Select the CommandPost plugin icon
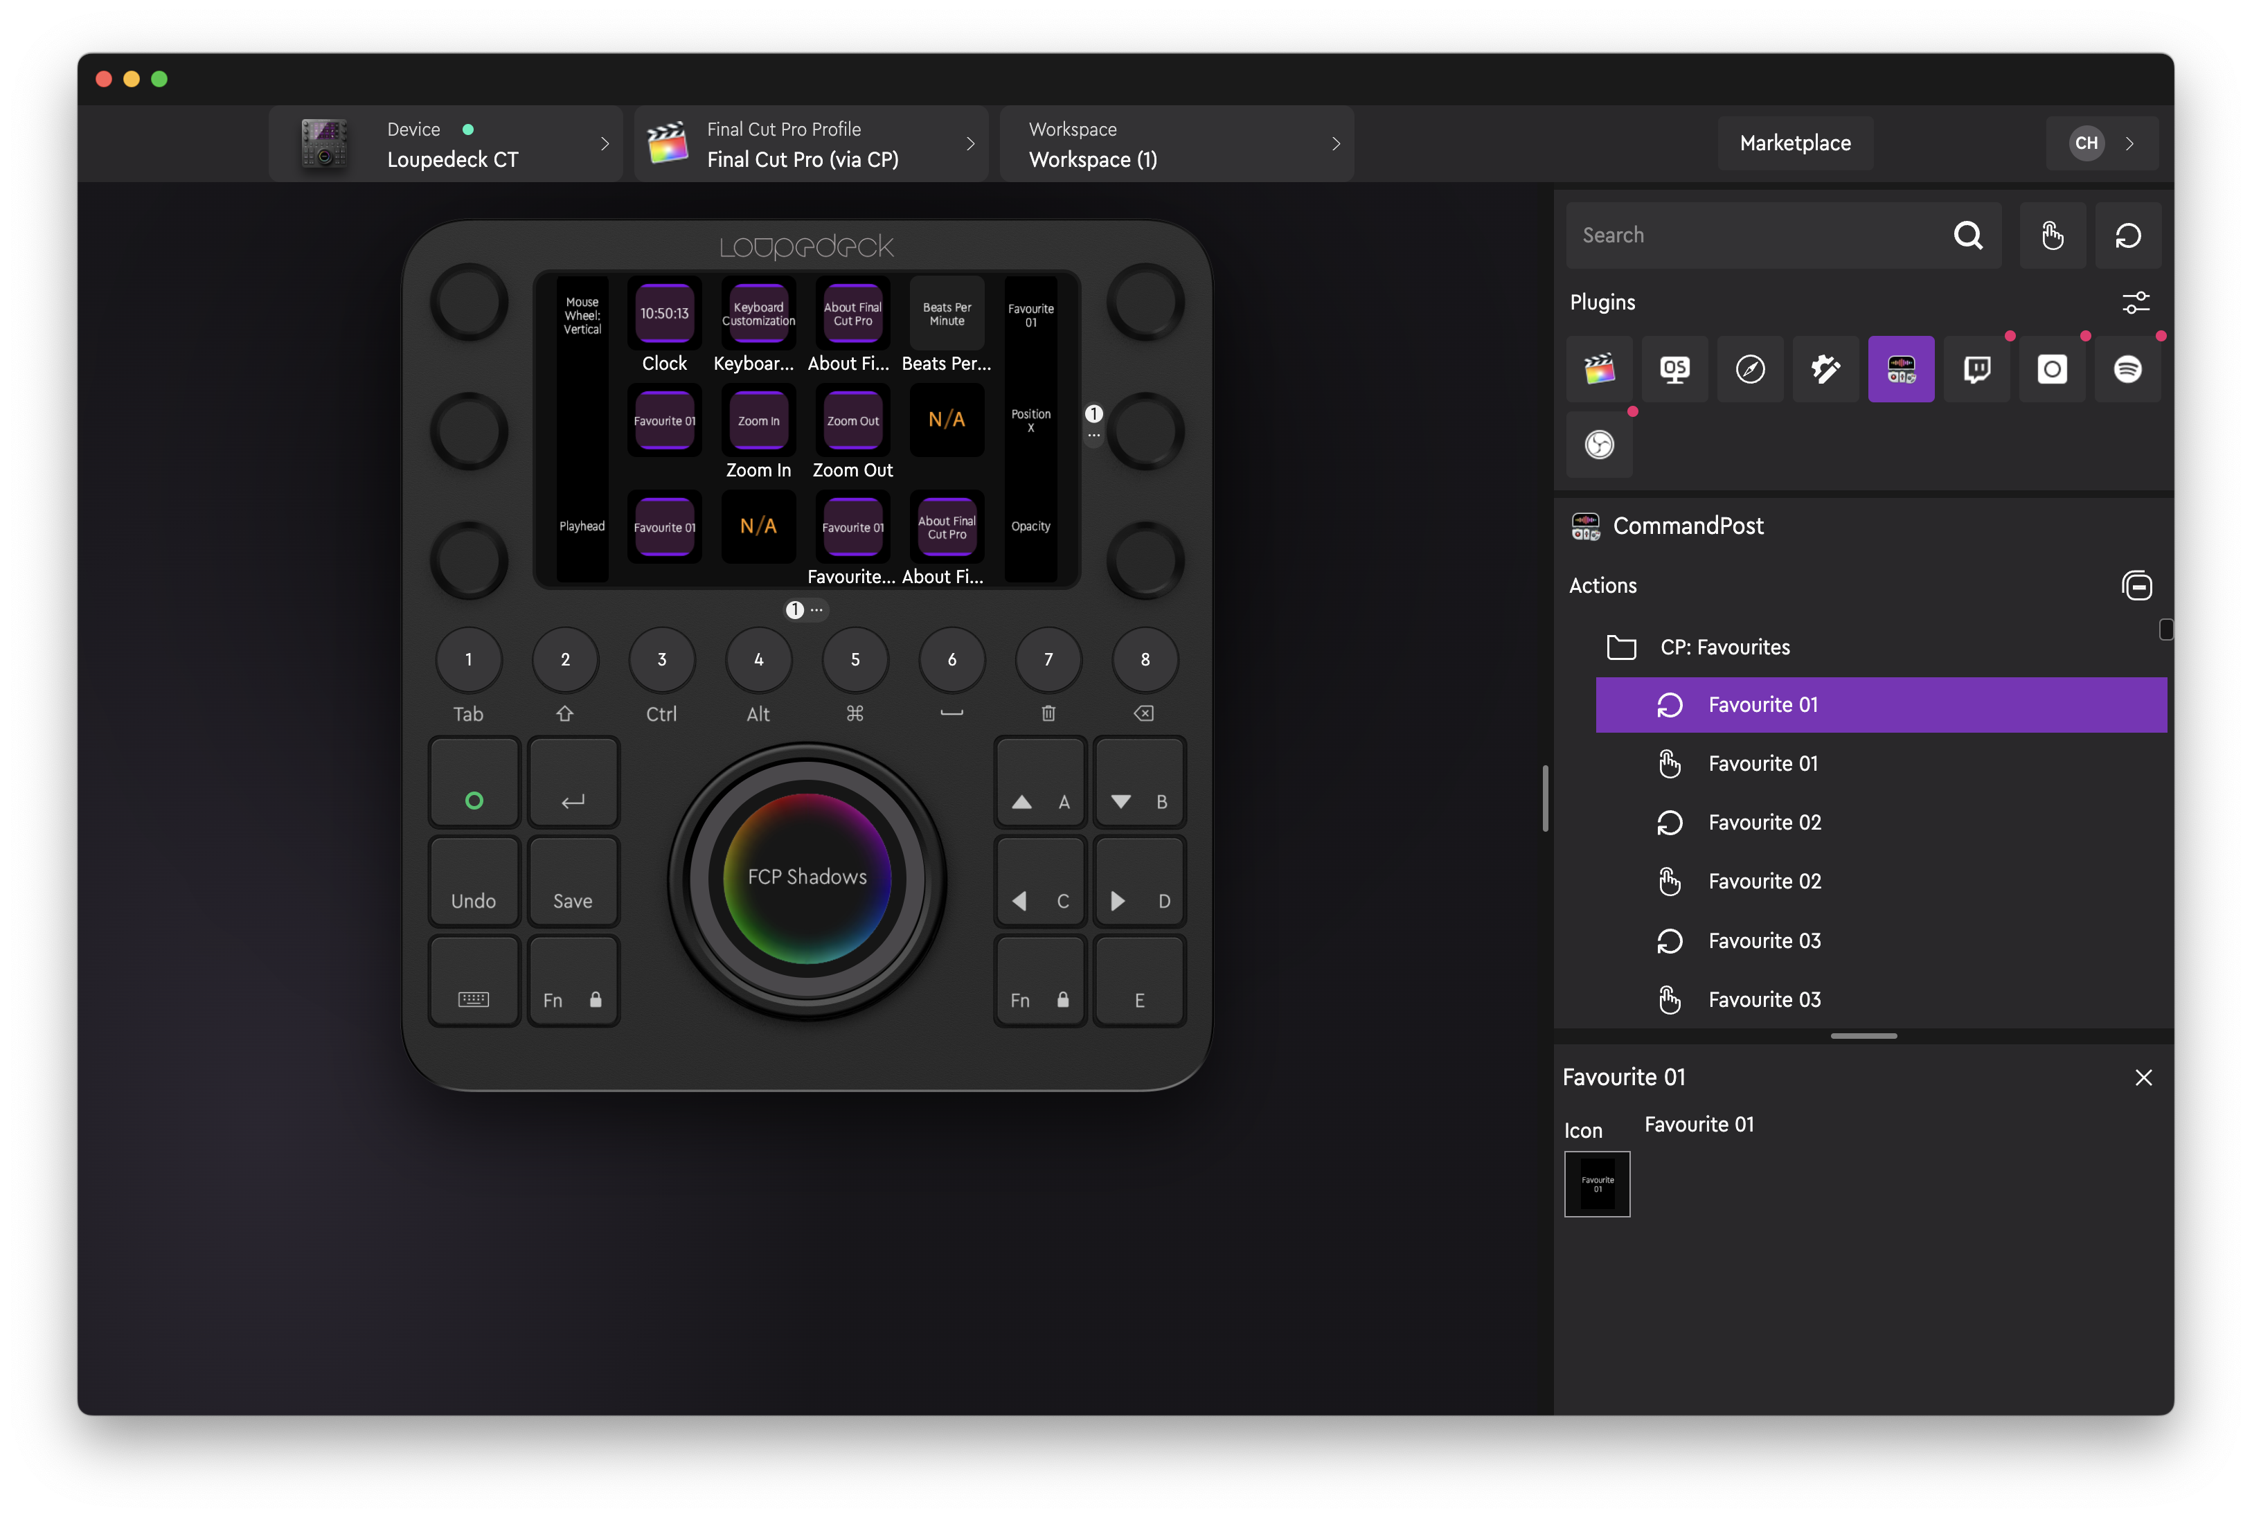This screenshot has height=1518, width=2252. pyautogui.click(x=1900, y=369)
